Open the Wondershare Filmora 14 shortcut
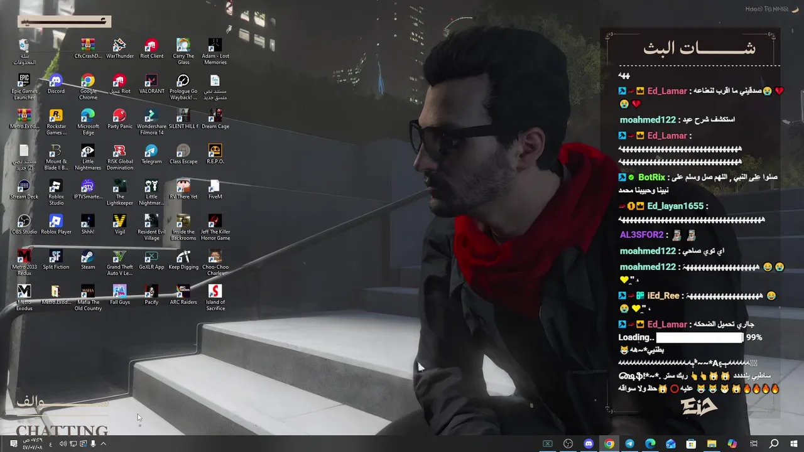 (x=151, y=122)
